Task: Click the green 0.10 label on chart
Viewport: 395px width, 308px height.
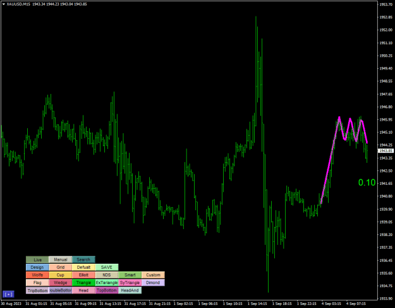Action: click(x=367, y=182)
